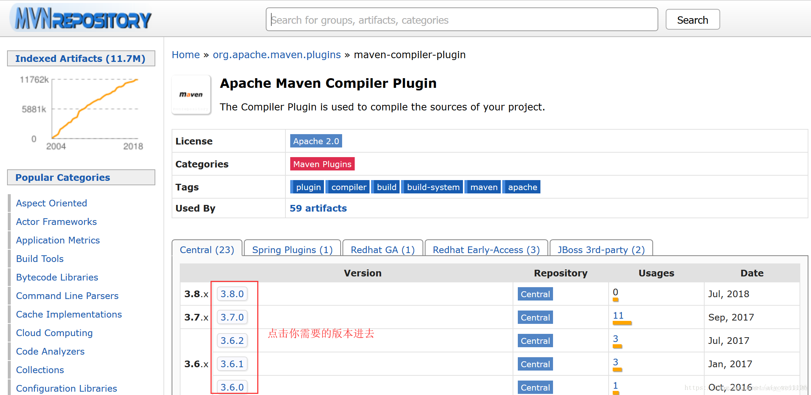Open Collections category
This screenshot has width=811, height=395.
[40, 370]
